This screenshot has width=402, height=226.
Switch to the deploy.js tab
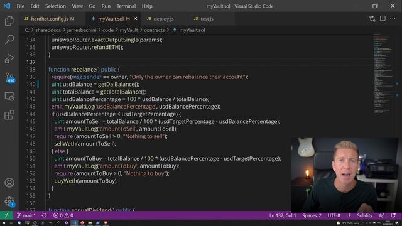point(163,19)
